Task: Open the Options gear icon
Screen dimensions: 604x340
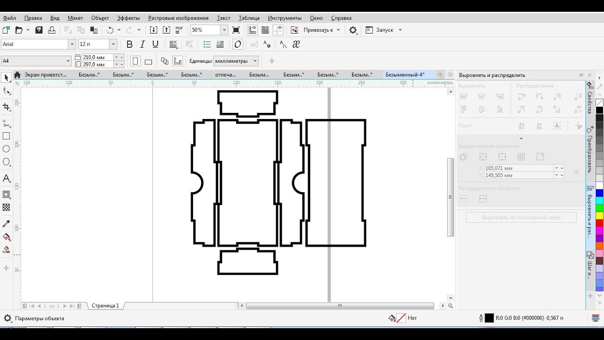Action: click(x=353, y=30)
